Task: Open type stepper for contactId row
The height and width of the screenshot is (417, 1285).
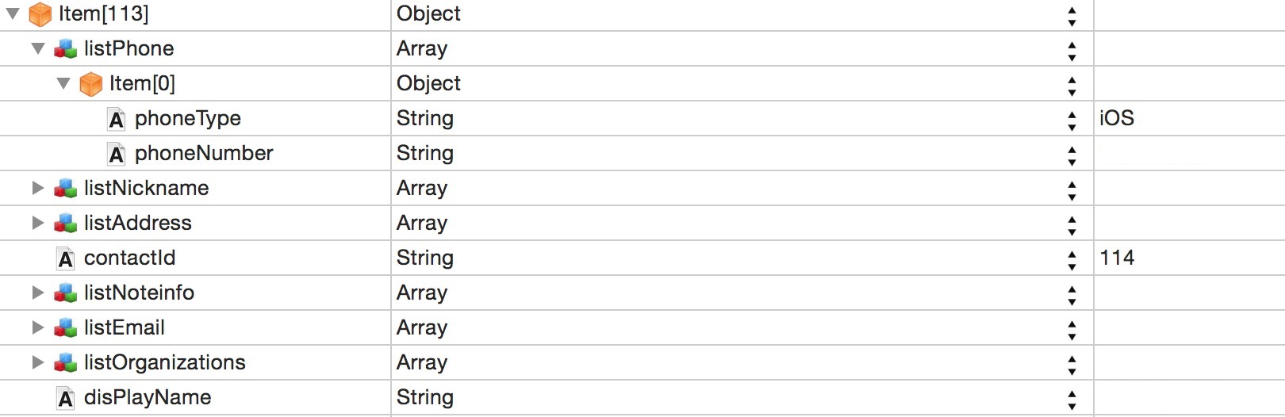Action: 1072,258
